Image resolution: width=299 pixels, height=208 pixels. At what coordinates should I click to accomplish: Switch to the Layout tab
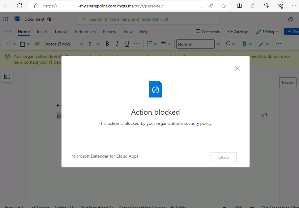61,32
